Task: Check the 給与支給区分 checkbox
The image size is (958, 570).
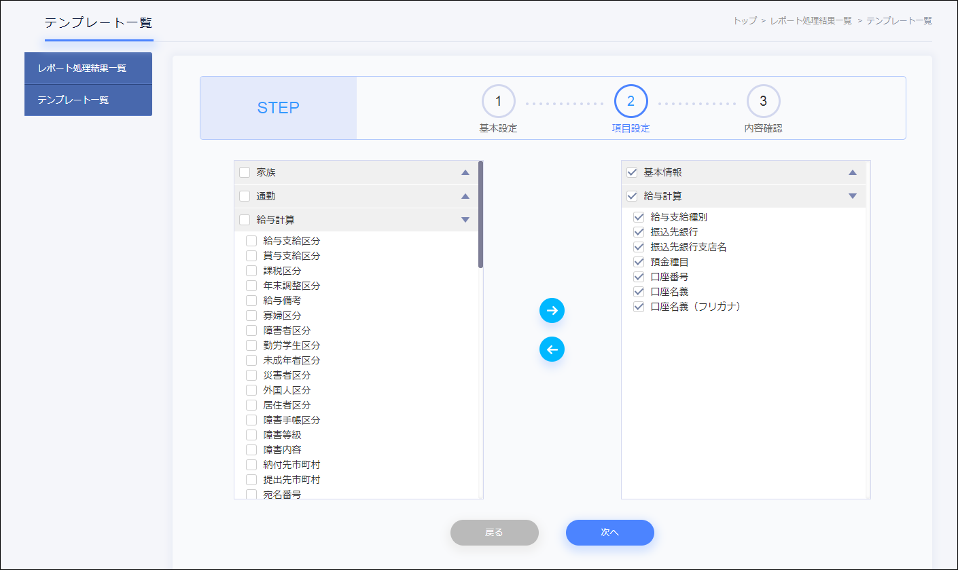Action: [251, 241]
